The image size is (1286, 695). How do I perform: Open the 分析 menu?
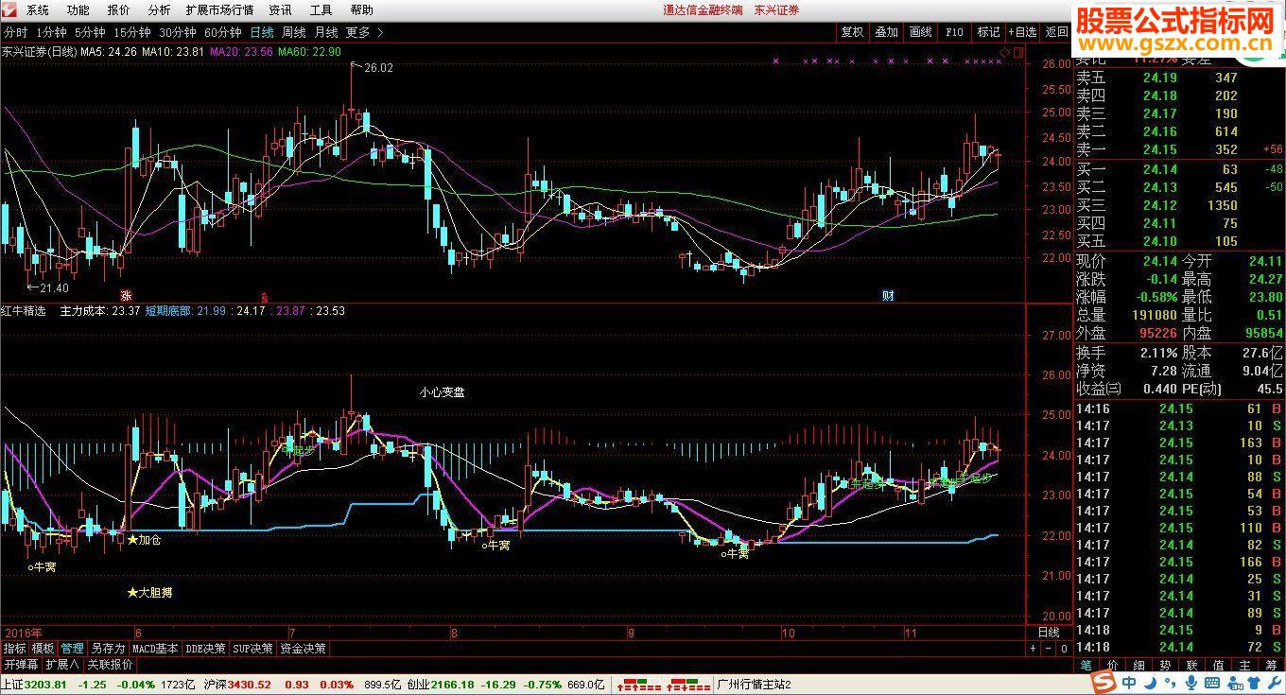pyautogui.click(x=159, y=9)
